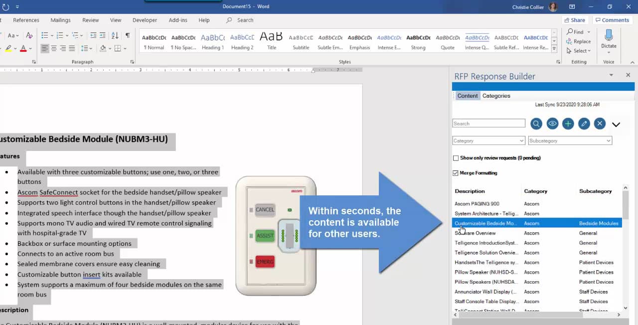Screen dimensions: 638x325
Task: Open Styles pane dialog launcher
Action: coord(559,62)
